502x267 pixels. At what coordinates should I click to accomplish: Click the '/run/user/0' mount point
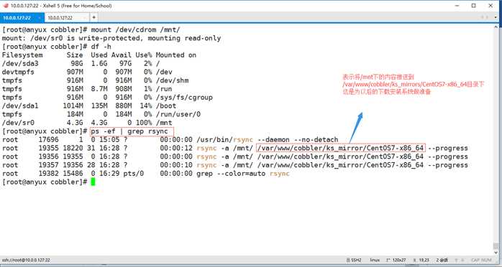[x=178, y=114]
